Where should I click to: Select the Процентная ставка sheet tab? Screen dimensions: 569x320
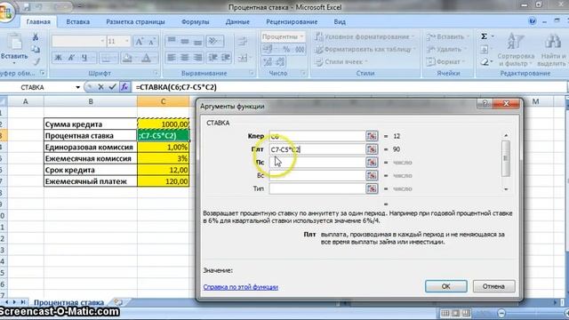point(68,302)
